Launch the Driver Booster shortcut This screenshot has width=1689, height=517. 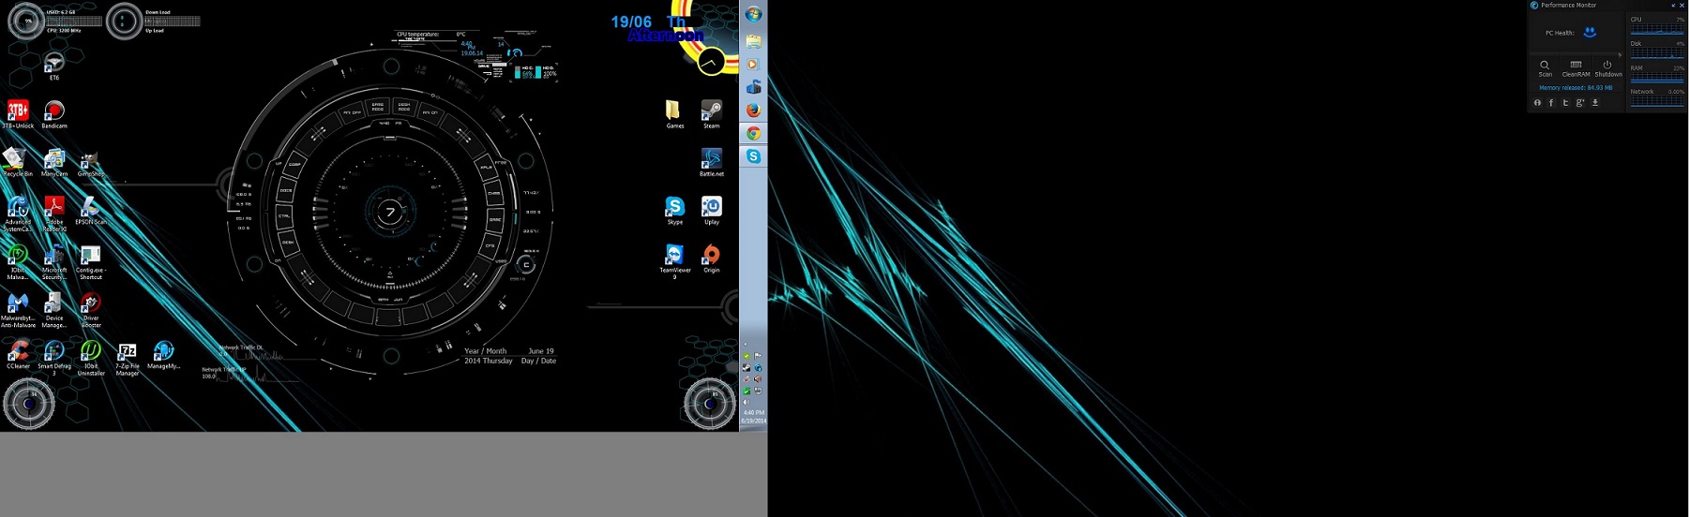coord(91,310)
